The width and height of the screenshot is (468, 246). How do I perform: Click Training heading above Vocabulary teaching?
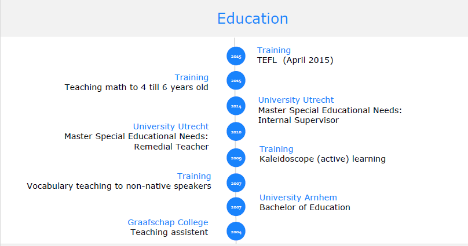click(194, 176)
